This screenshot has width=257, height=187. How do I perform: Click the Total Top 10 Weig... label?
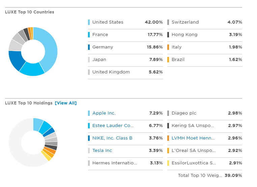coord(200,175)
